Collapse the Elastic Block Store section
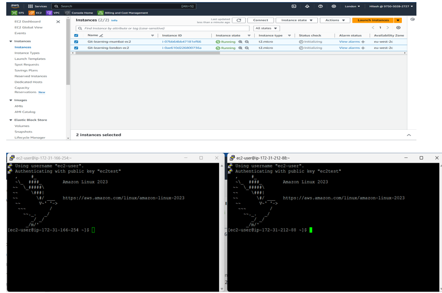Screen dimensions: 442x293 click(x=11, y=120)
